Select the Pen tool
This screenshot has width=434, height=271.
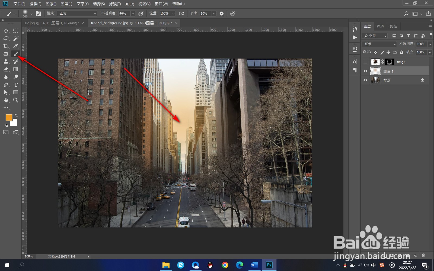coord(6,85)
